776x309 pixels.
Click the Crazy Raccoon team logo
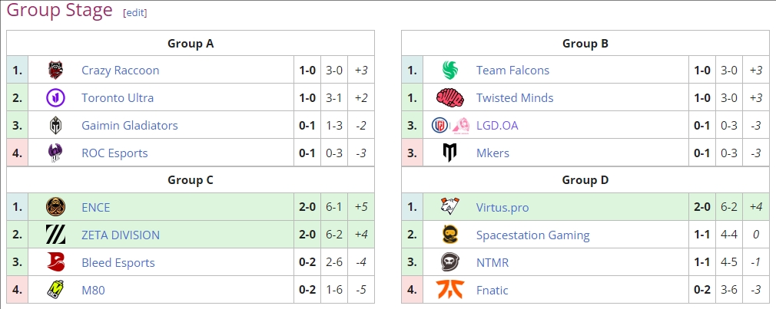[x=55, y=70]
